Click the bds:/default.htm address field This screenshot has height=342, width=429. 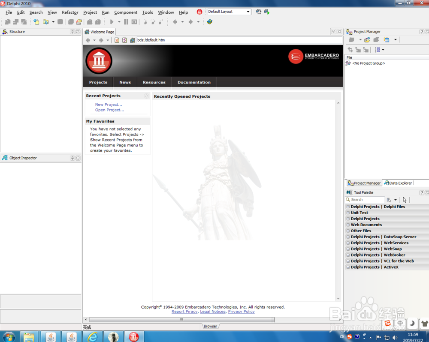tap(239, 40)
